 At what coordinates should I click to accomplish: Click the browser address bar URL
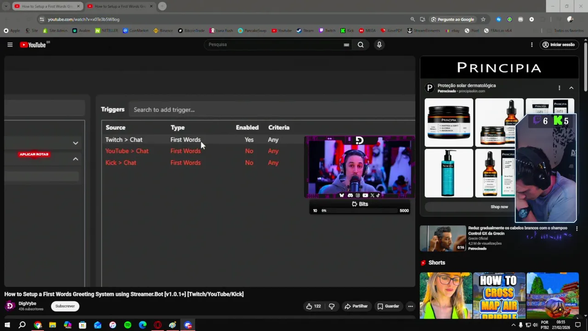84,19
